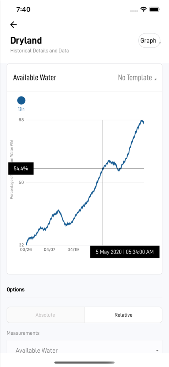Open the Graph view dropdown
This screenshot has height=367, width=169.
[x=150, y=40]
